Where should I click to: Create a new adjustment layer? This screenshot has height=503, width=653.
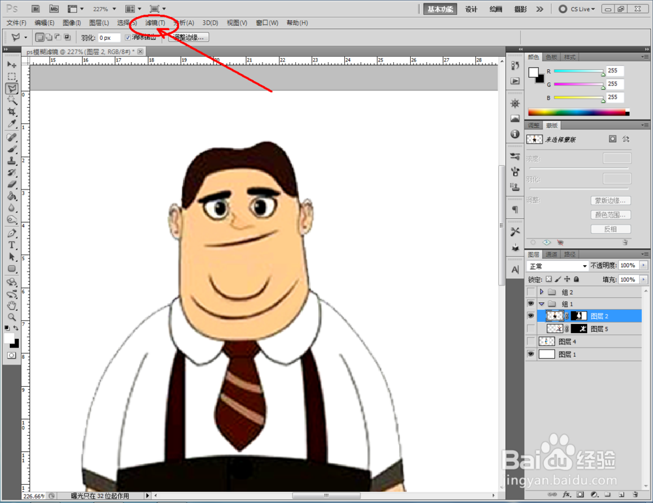(x=594, y=495)
